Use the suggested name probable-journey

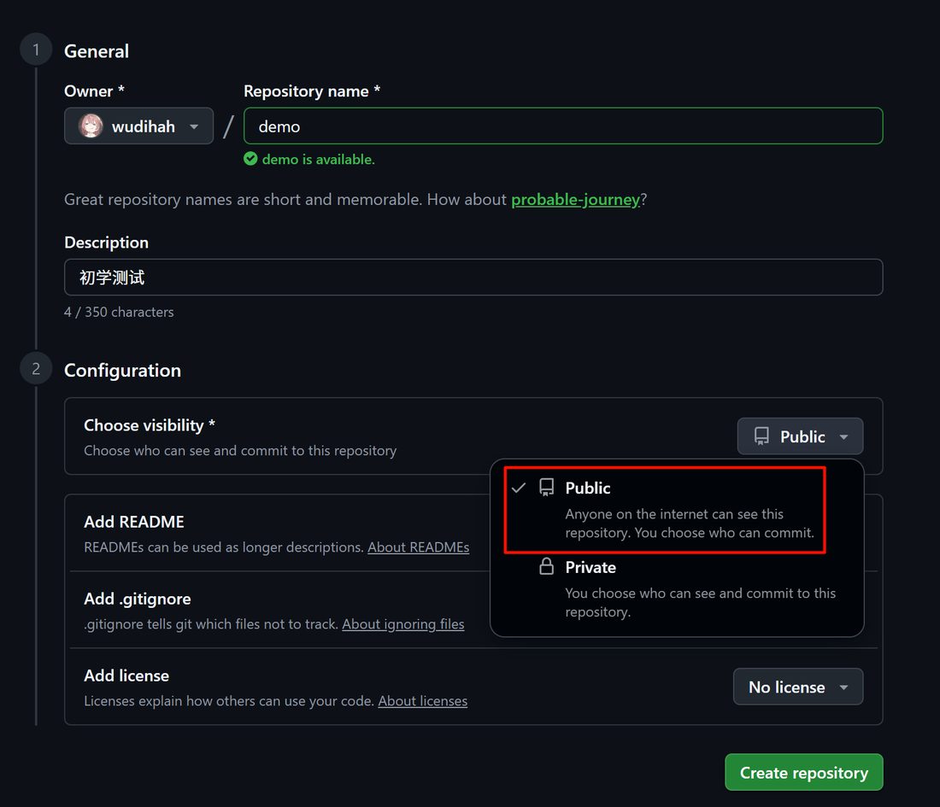[x=575, y=199]
